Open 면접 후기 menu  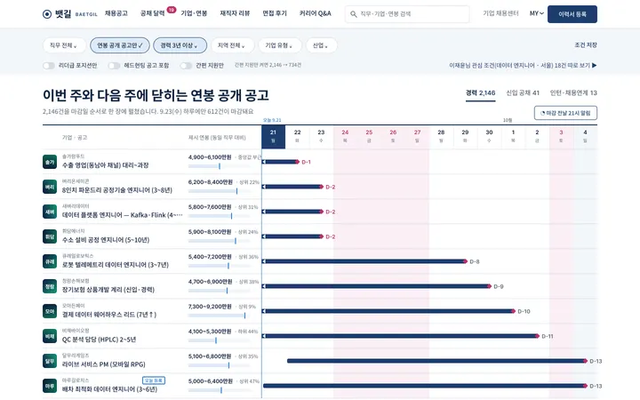(x=275, y=13)
